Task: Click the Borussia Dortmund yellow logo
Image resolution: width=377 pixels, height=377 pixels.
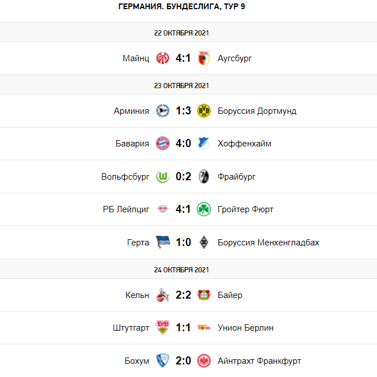Action: (203, 110)
